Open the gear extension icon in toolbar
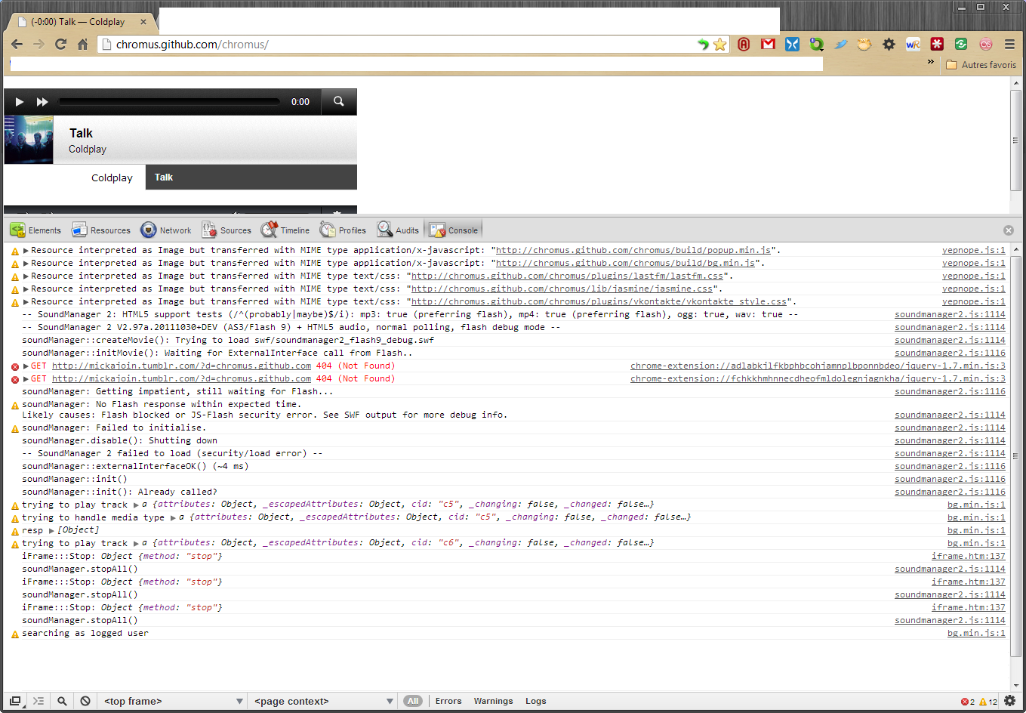Viewport: 1026px width, 713px height. 889,45
